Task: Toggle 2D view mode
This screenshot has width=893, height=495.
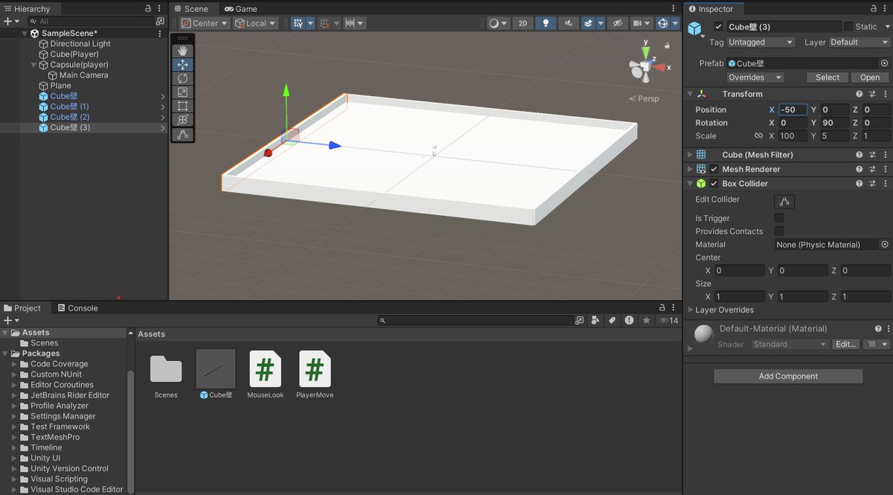Action: (x=522, y=23)
